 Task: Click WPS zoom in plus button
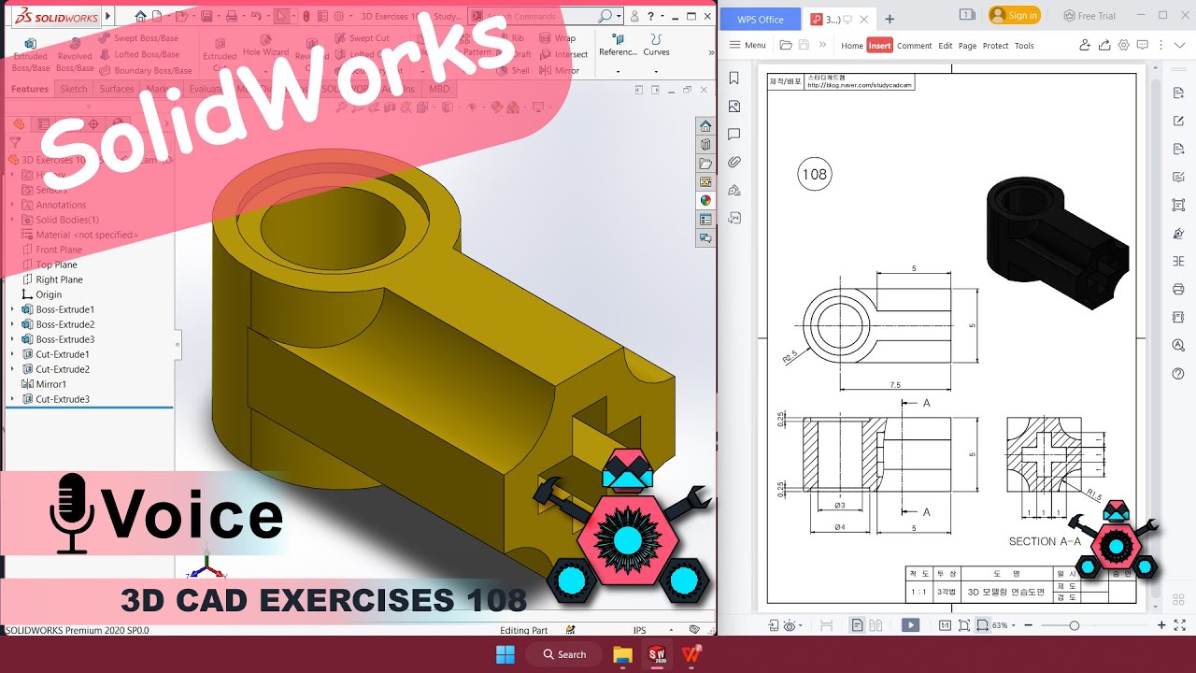coord(1161,625)
